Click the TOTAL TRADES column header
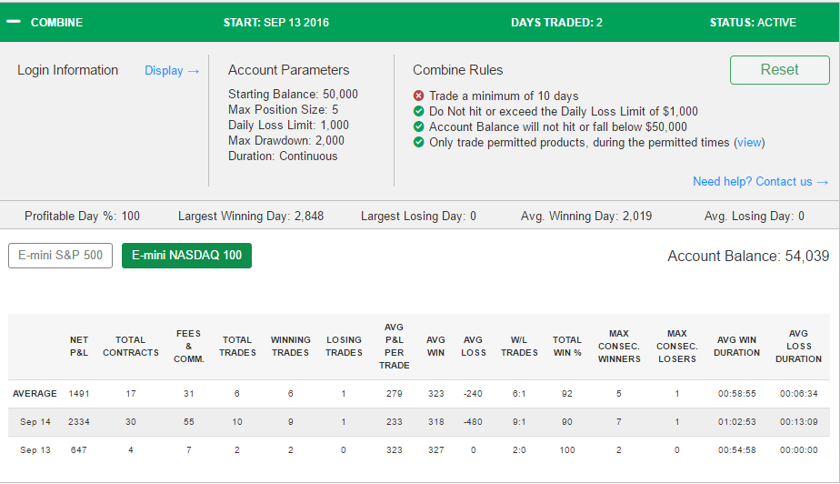The width and height of the screenshot is (840, 484). point(237,347)
